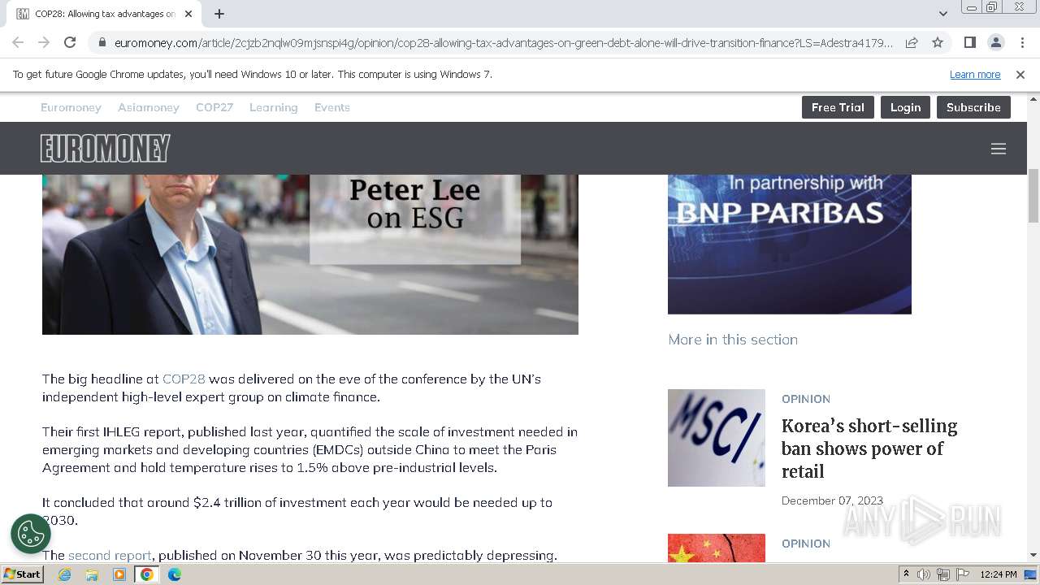Open the Windows Start button
Screen dimensions: 1040x585
tap(23, 574)
